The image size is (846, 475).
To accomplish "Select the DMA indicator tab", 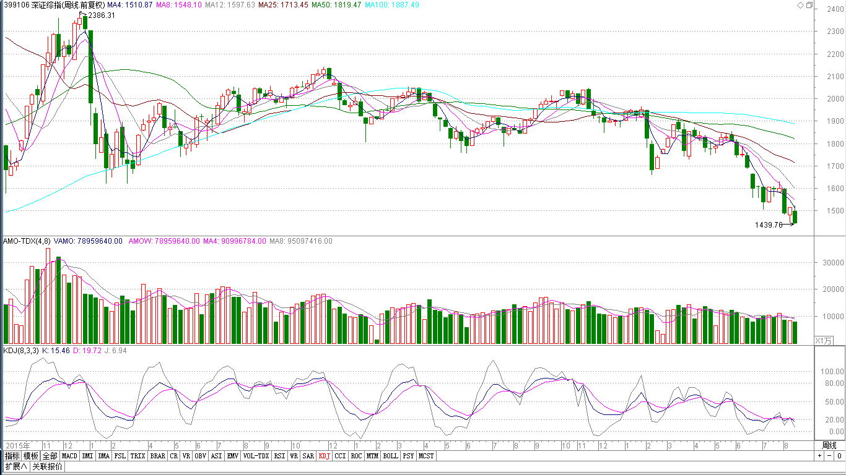I will pyautogui.click(x=103, y=456).
